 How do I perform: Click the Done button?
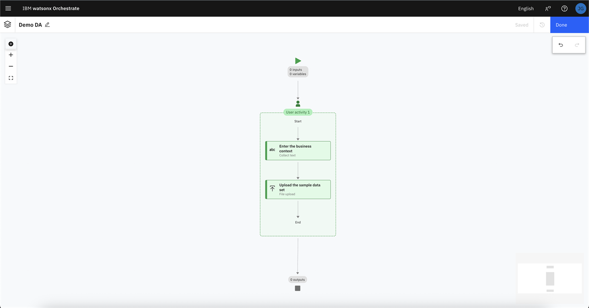click(569, 25)
